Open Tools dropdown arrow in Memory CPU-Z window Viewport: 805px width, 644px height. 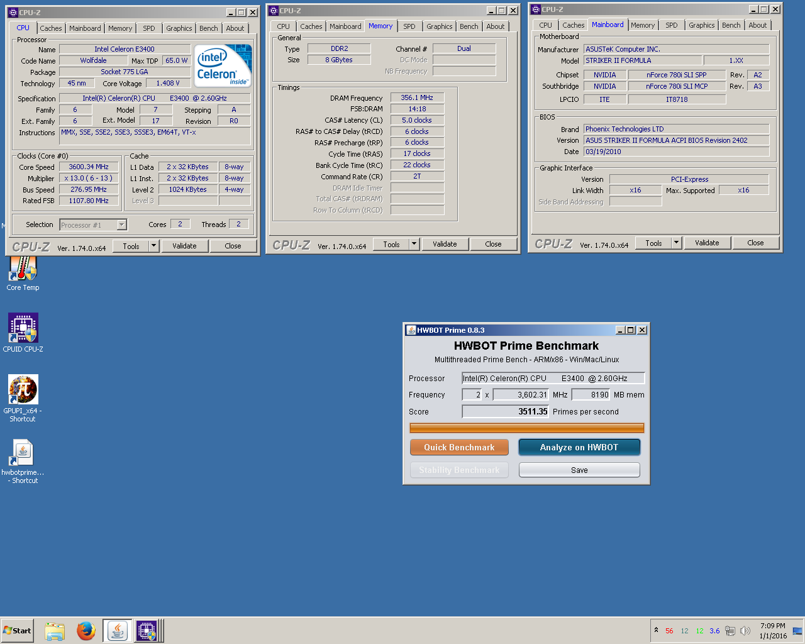coord(414,244)
